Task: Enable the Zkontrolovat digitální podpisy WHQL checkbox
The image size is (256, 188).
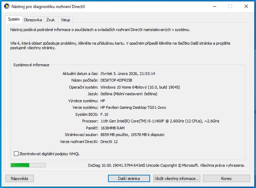Action: click(16, 154)
